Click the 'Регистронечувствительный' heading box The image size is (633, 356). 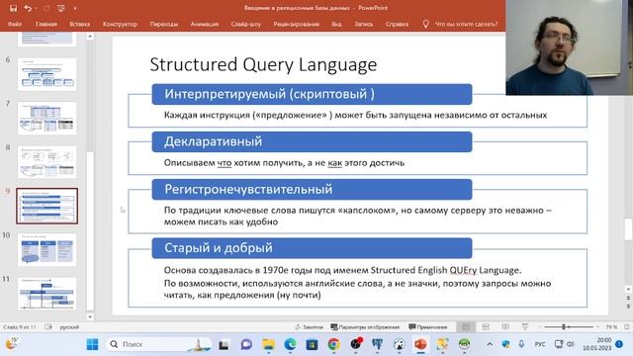[312, 189]
